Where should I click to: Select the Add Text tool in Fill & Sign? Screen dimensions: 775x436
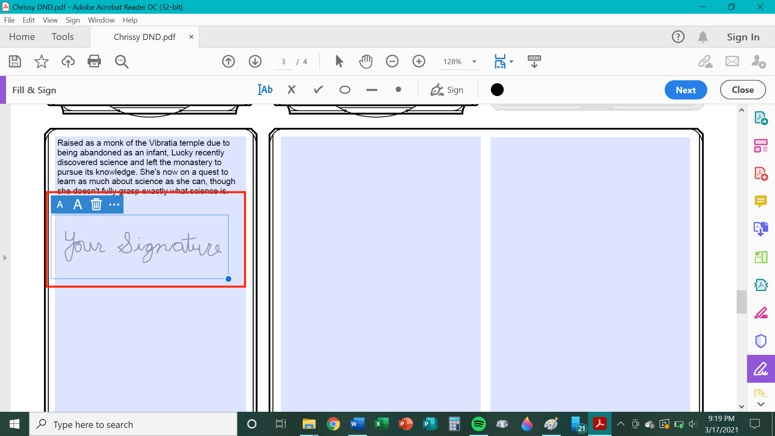pyautogui.click(x=265, y=90)
